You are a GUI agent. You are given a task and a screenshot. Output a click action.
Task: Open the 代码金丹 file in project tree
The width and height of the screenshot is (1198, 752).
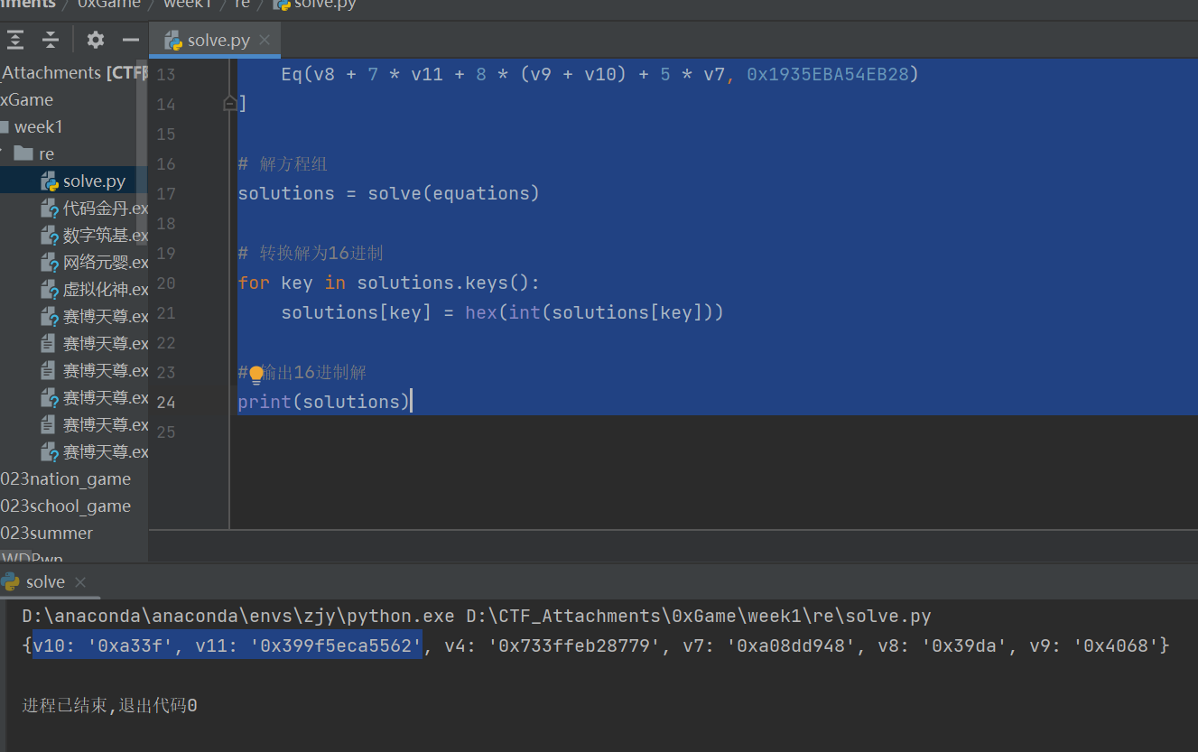coord(104,209)
